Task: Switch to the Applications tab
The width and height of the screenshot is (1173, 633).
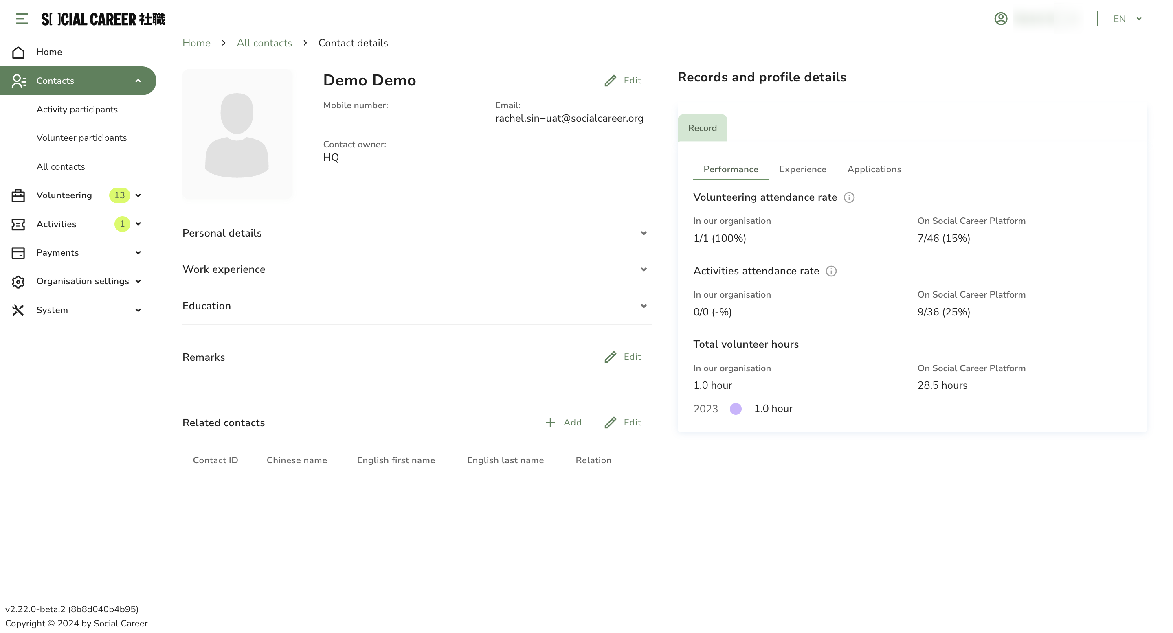Action: point(874,169)
